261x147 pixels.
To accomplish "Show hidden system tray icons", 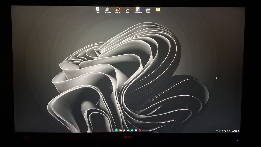I will 214,131.
